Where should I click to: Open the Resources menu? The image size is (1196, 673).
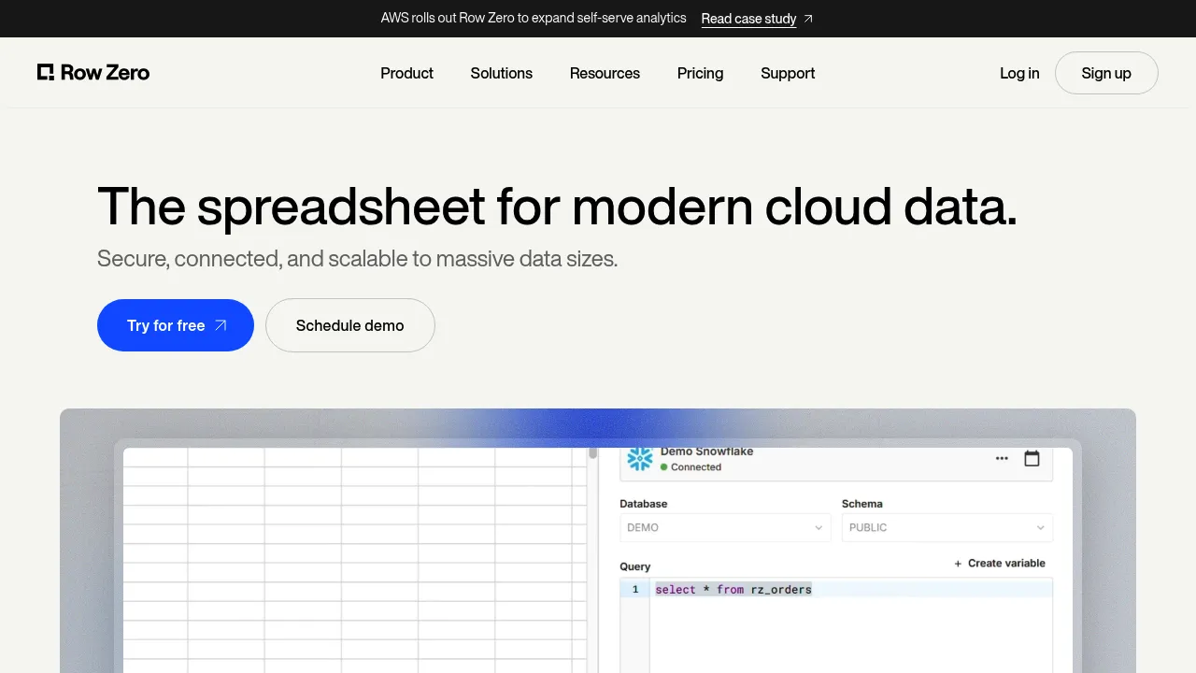point(605,73)
